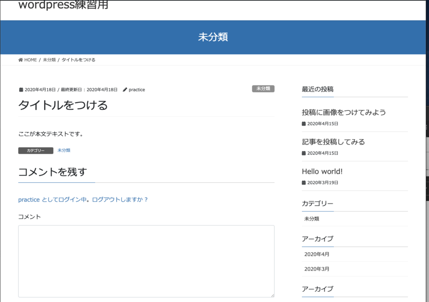Open the wordpress練習用 site title

(63, 5)
